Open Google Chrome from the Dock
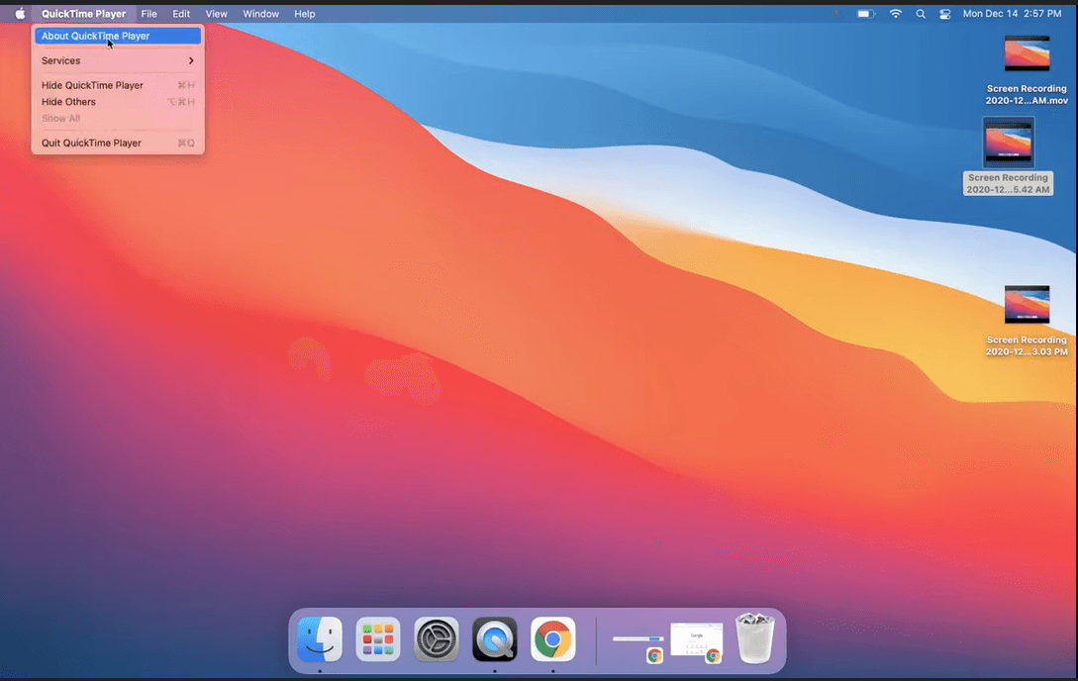1078x681 pixels. point(553,639)
